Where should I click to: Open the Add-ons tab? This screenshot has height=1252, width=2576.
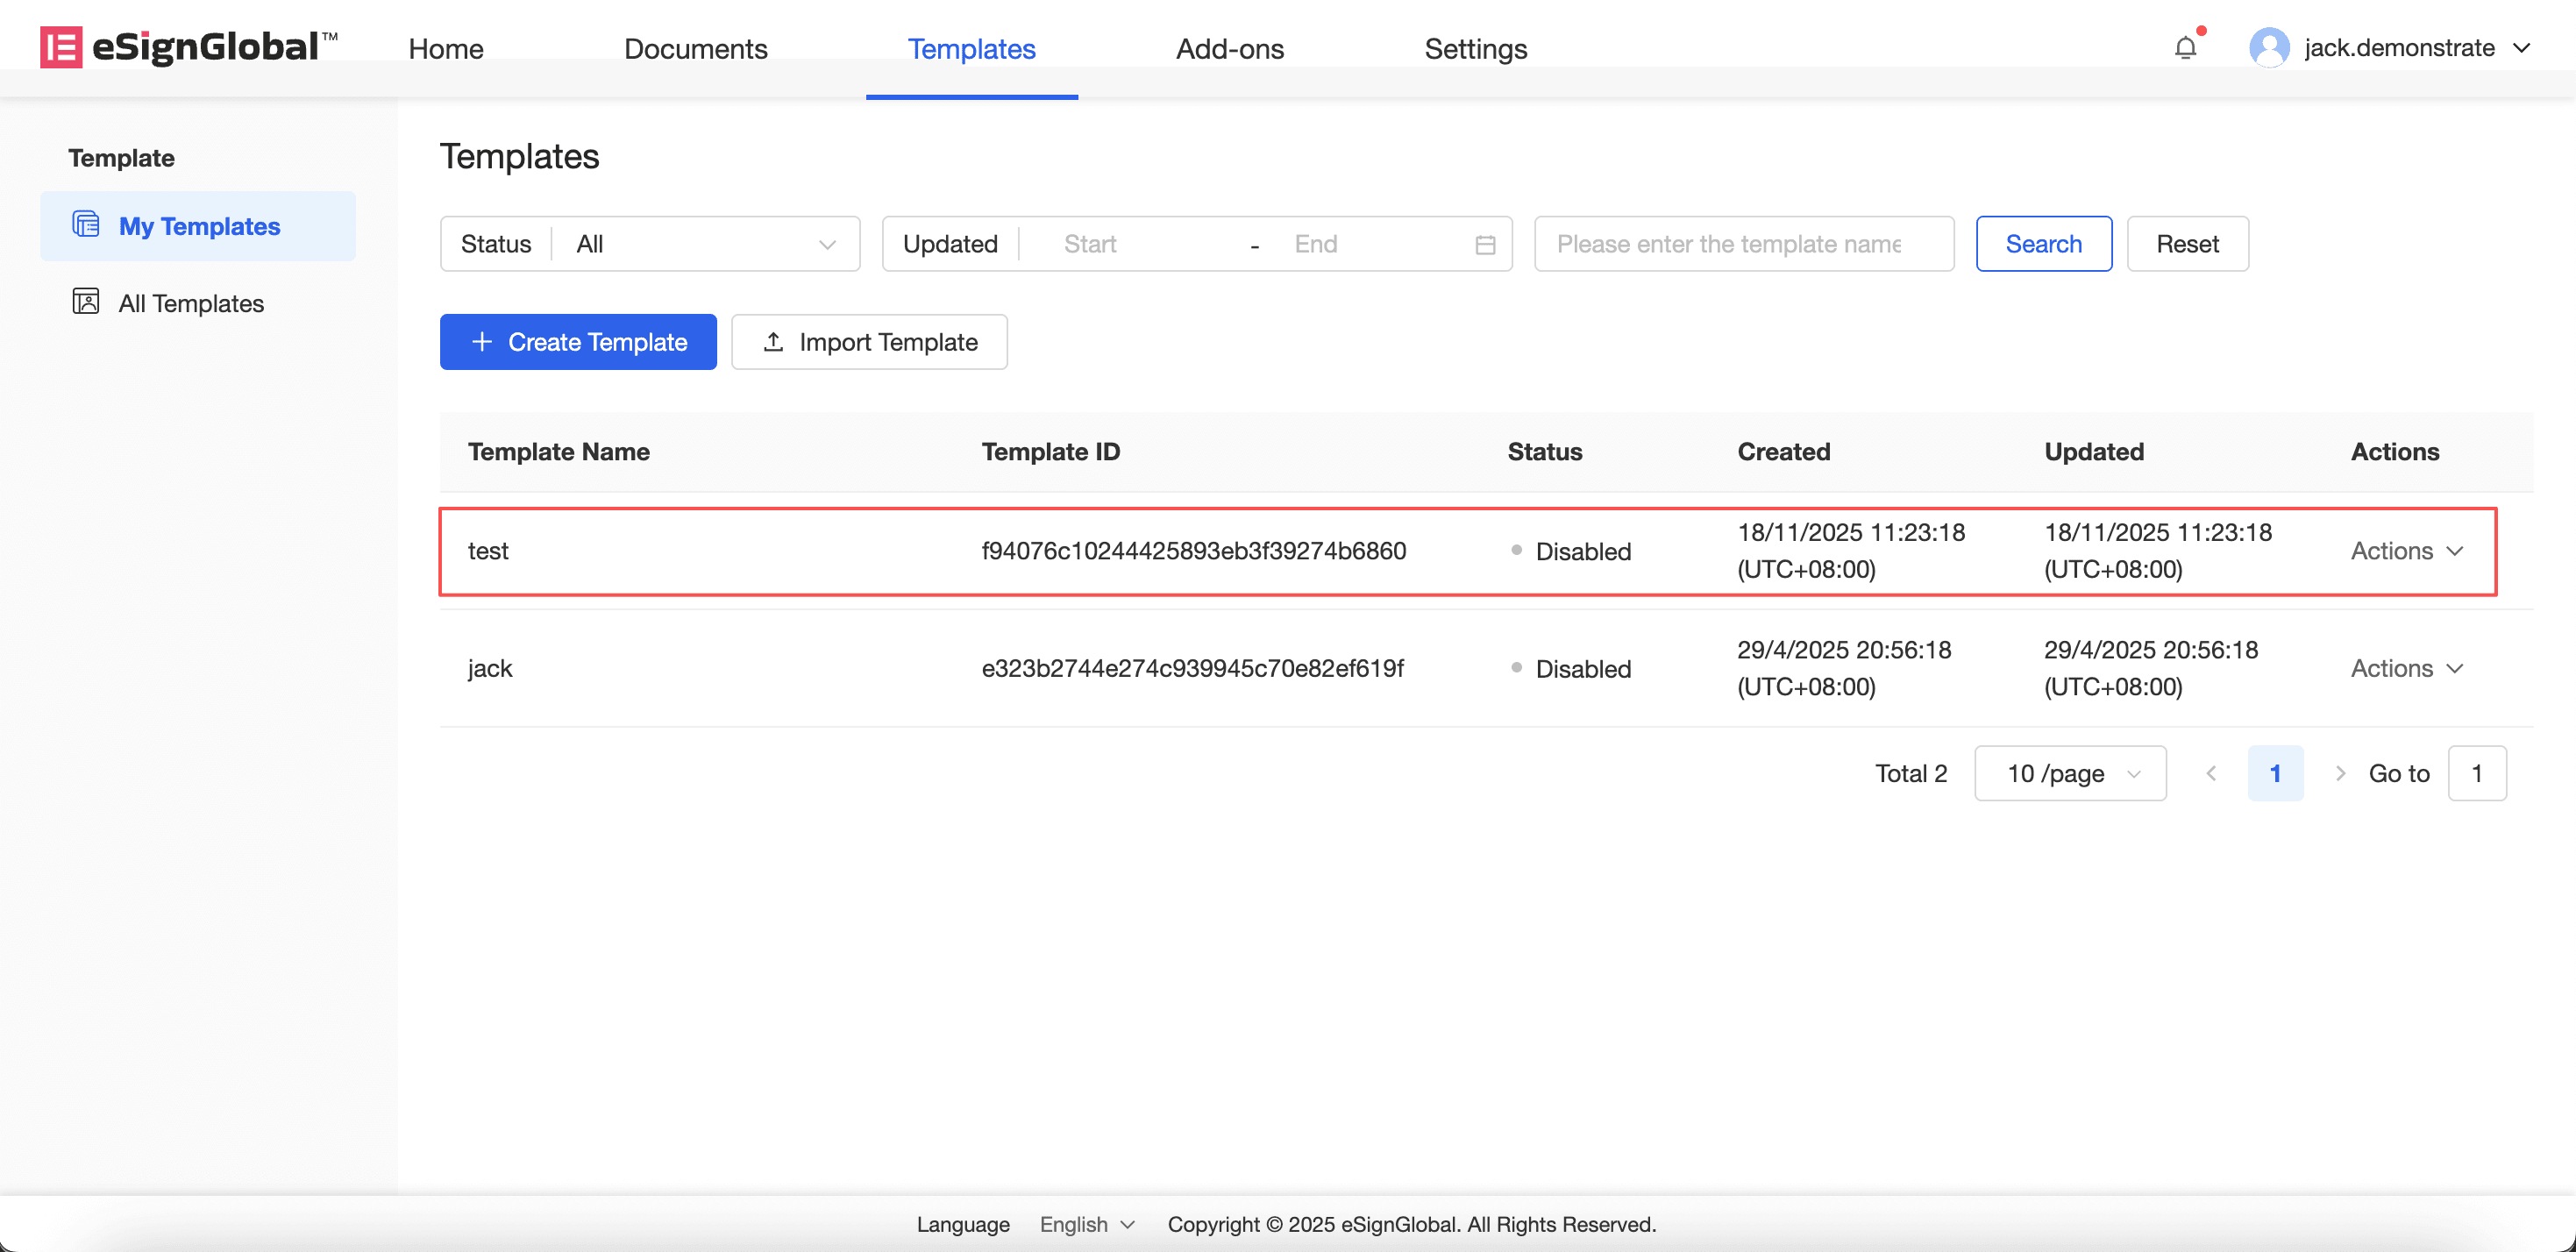tap(1229, 48)
